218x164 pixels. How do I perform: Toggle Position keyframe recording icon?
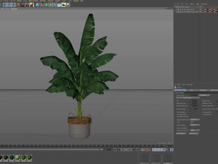tap(154, 150)
